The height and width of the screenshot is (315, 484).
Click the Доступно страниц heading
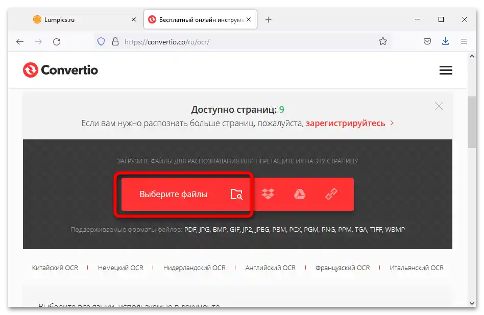coord(238,110)
